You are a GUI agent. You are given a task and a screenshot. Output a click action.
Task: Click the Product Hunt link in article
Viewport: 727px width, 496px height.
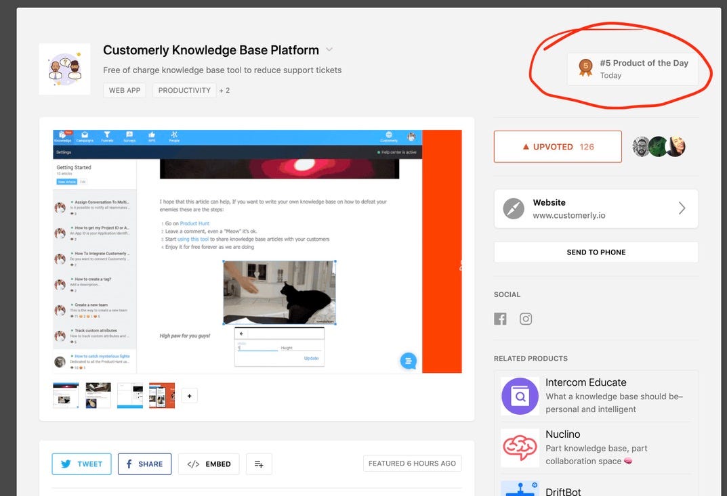click(x=194, y=223)
